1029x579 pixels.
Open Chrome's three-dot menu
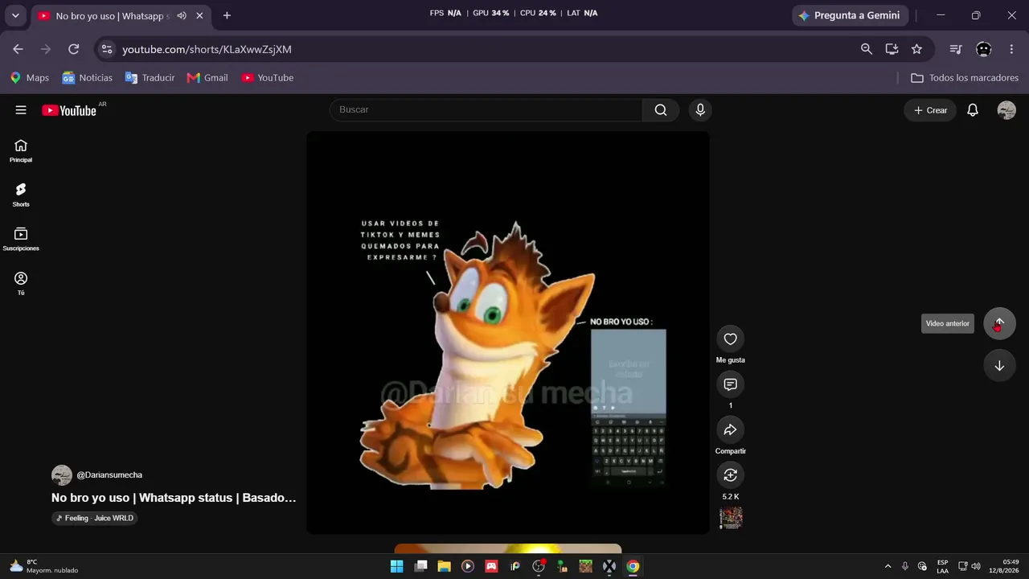1011,49
